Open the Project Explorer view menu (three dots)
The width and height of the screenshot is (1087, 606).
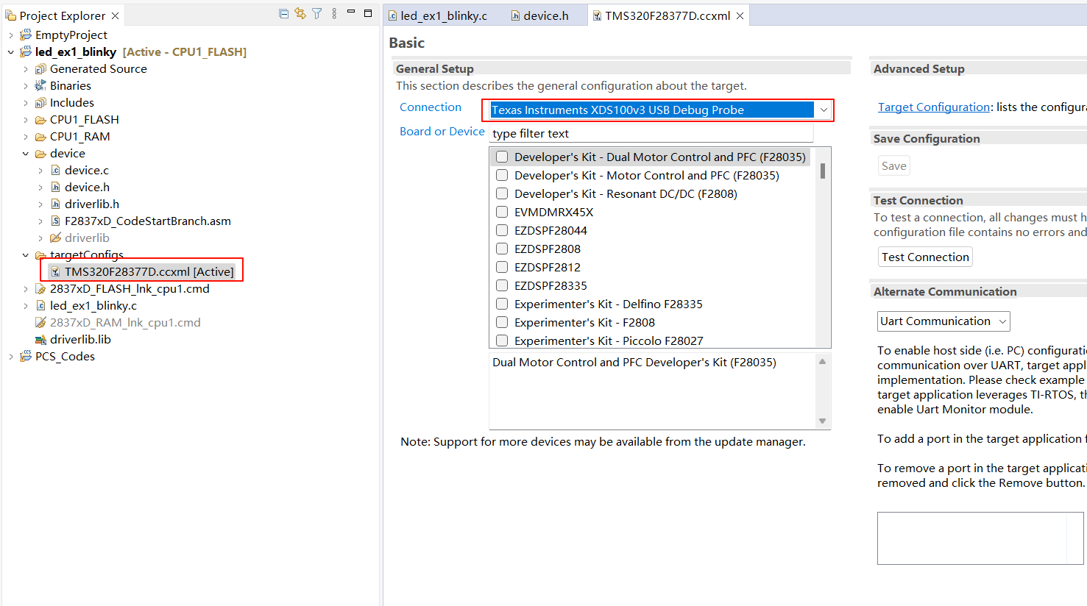coord(334,14)
